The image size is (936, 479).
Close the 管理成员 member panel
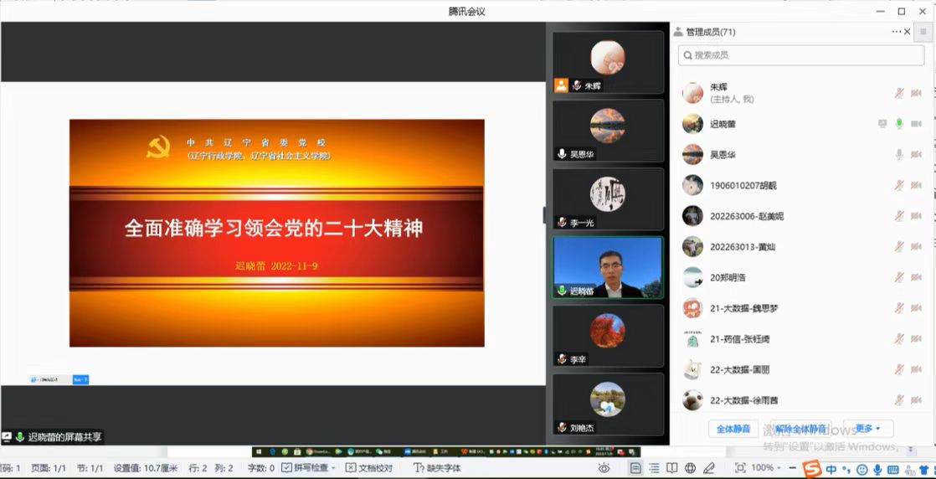point(908,32)
